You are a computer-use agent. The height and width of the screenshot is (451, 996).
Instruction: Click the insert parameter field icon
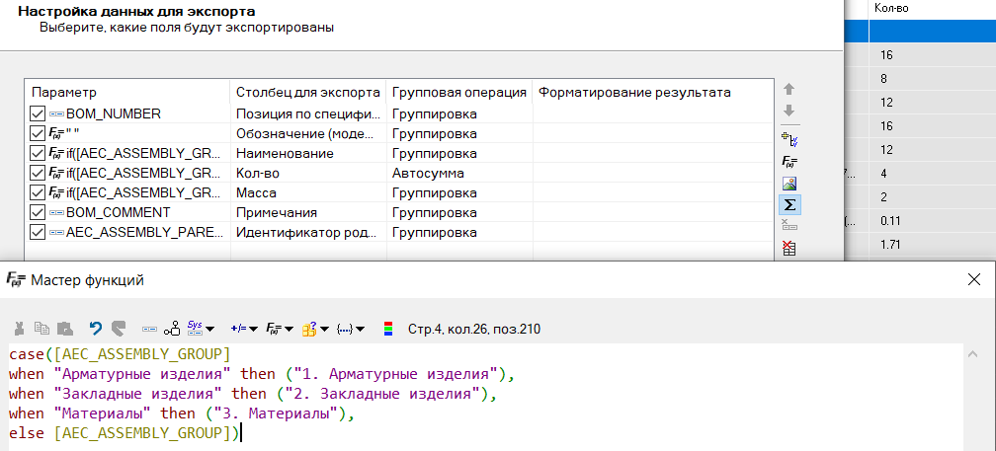tap(150, 328)
